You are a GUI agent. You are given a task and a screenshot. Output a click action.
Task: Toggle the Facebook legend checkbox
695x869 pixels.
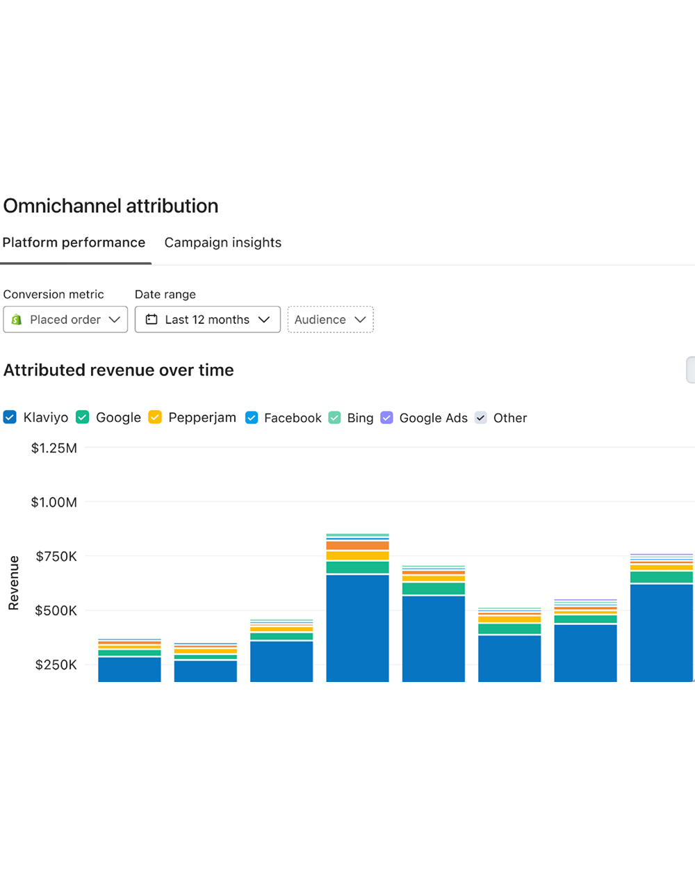tap(252, 418)
